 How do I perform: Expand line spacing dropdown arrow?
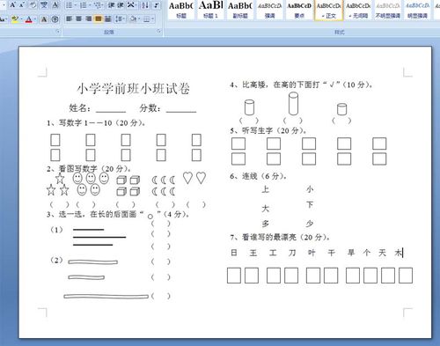coord(124,19)
